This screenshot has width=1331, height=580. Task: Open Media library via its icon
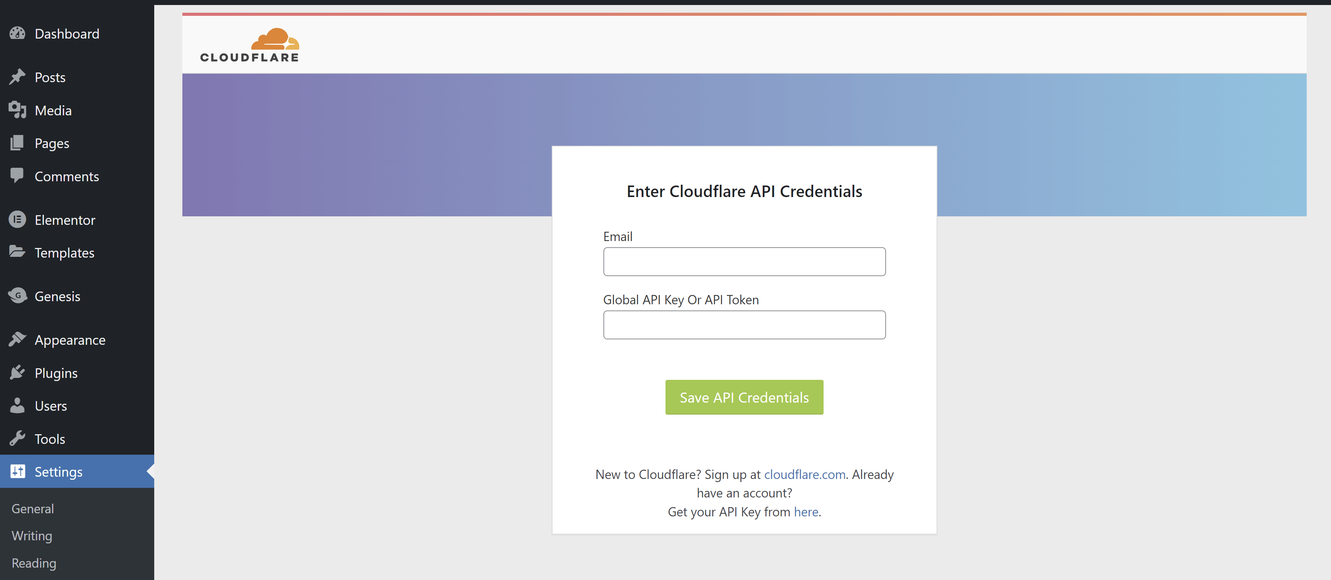17,110
